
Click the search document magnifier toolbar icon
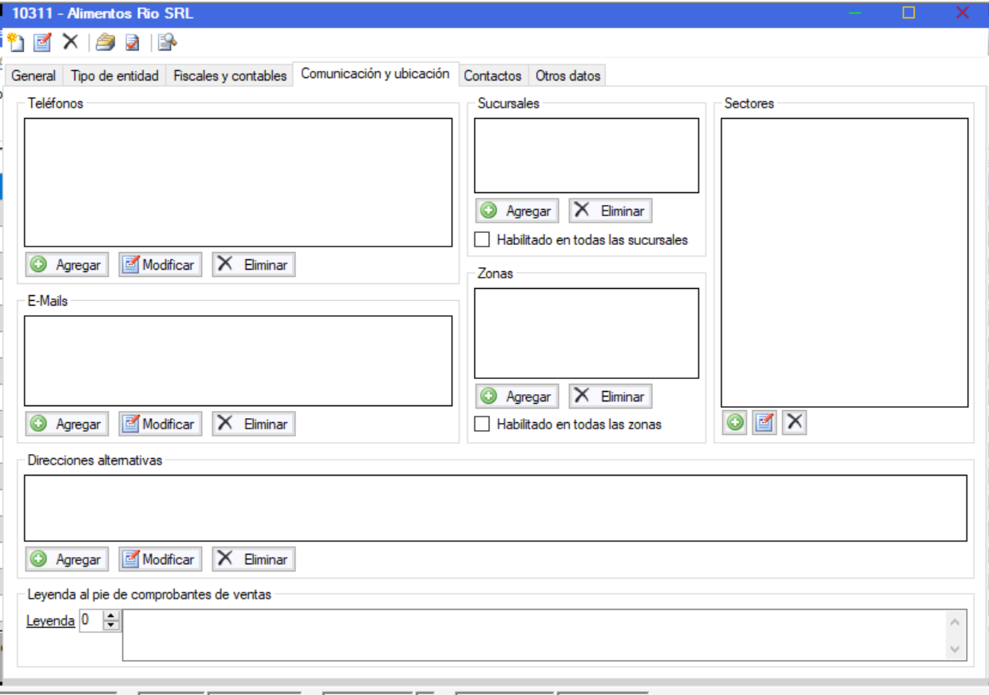[167, 42]
